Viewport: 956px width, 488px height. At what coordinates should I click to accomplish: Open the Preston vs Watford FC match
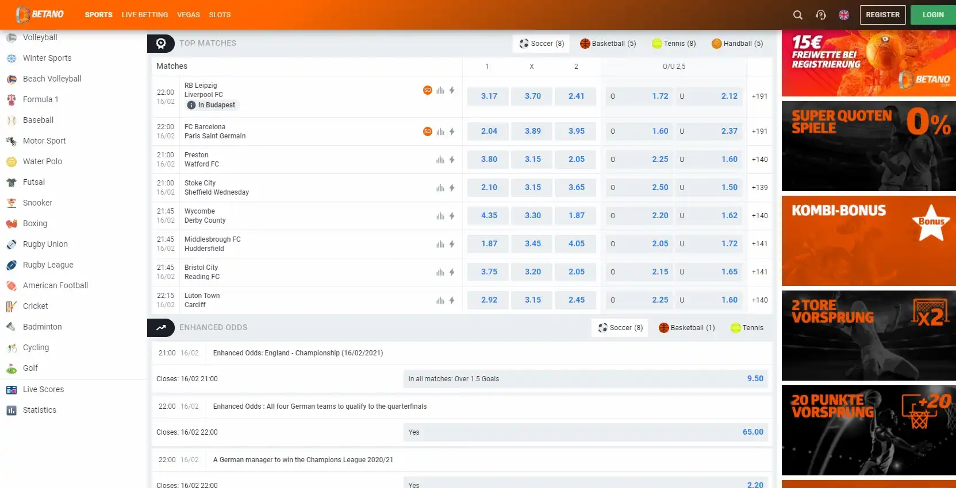click(x=202, y=160)
